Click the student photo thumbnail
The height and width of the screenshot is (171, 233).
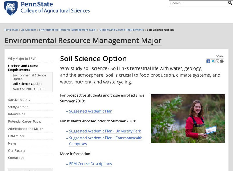click(x=188, y=118)
